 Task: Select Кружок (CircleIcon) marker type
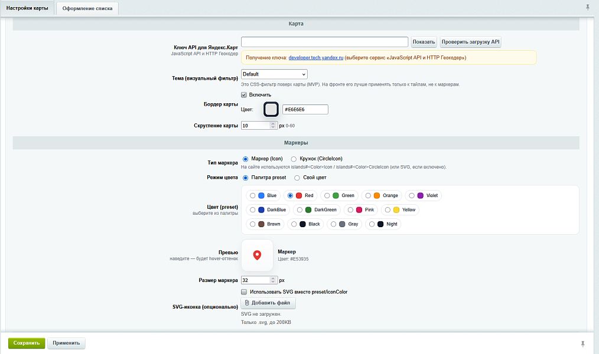tap(294, 159)
